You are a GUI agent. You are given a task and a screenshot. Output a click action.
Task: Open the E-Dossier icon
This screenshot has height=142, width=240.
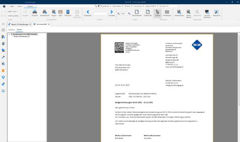pos(68,12)
